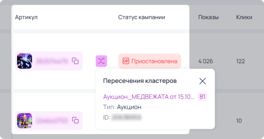Viewport: 264px width, 139px height.
Task: Copy the second product's article number
Action: click(75, 120)
